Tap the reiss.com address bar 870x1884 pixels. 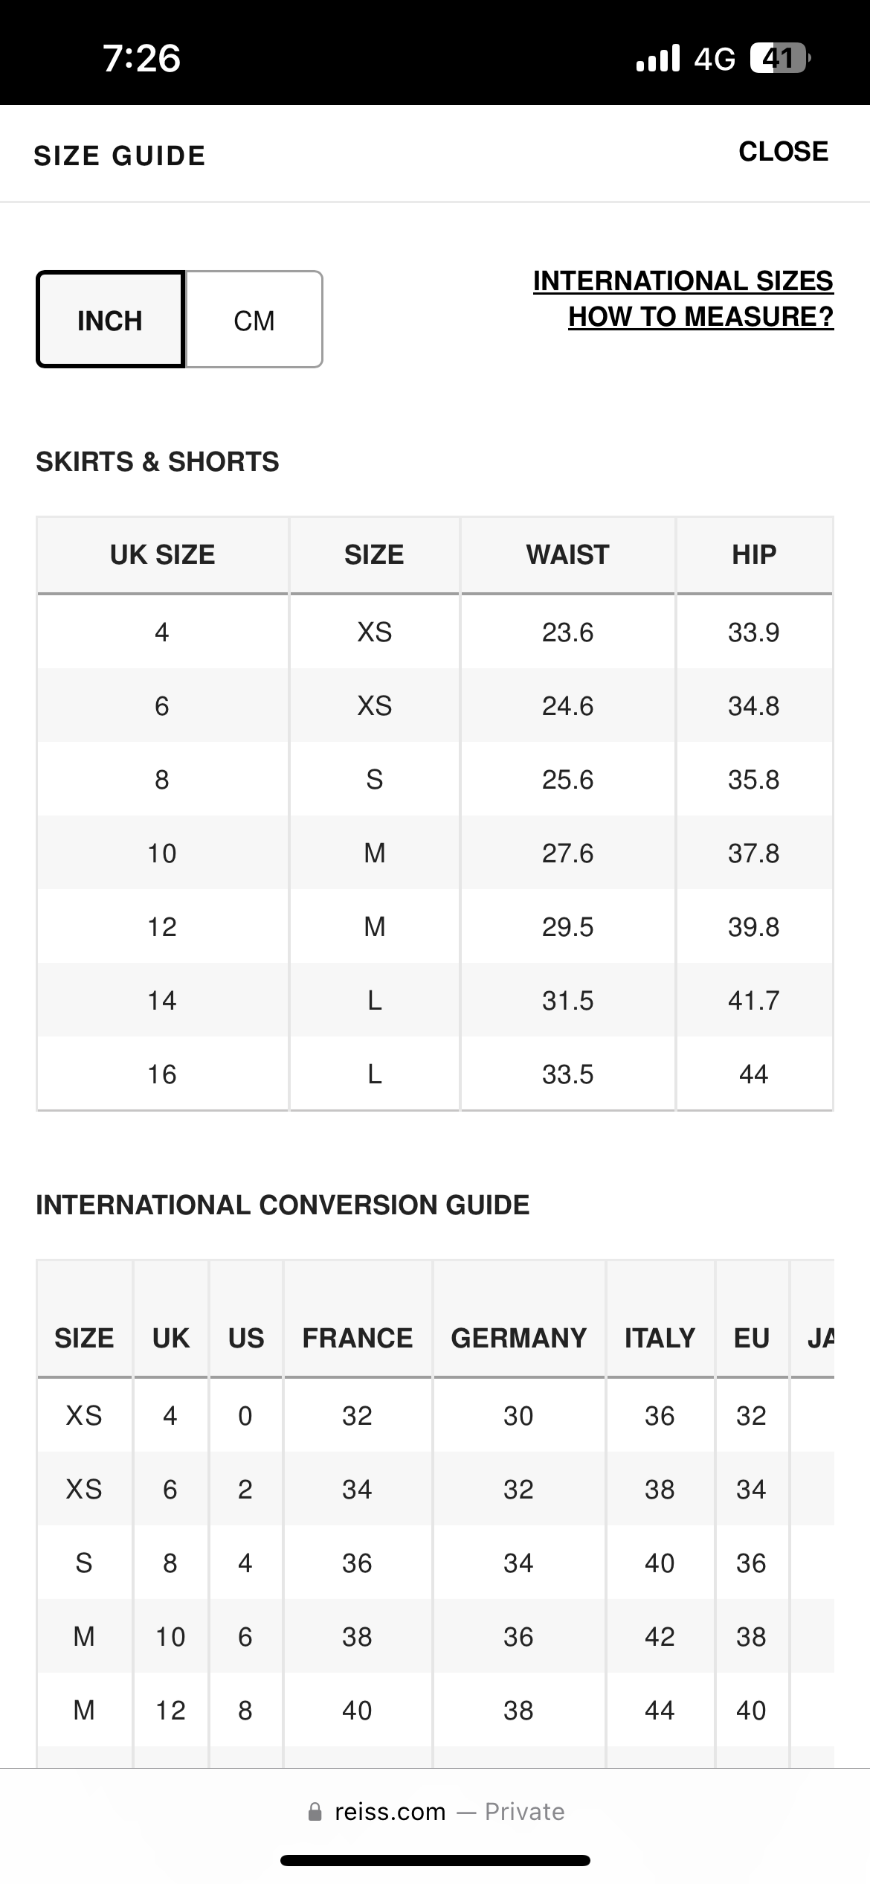pos(436,1812)
